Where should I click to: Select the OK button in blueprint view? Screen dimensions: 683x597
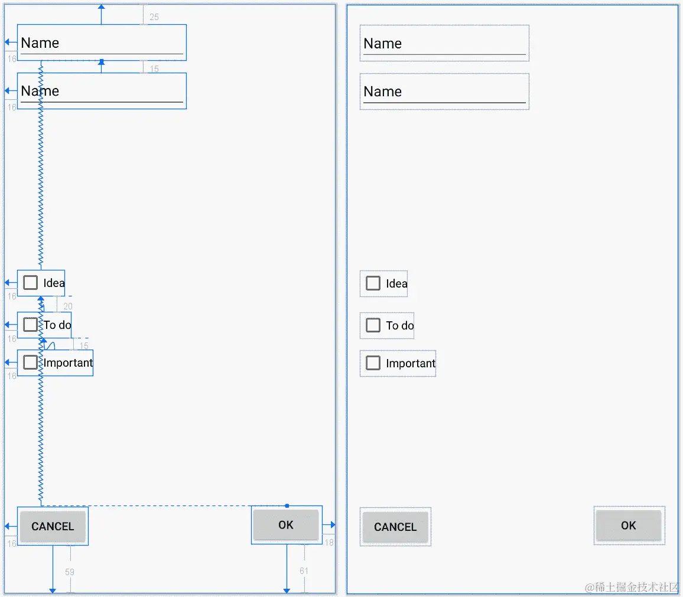coord(287,525)
